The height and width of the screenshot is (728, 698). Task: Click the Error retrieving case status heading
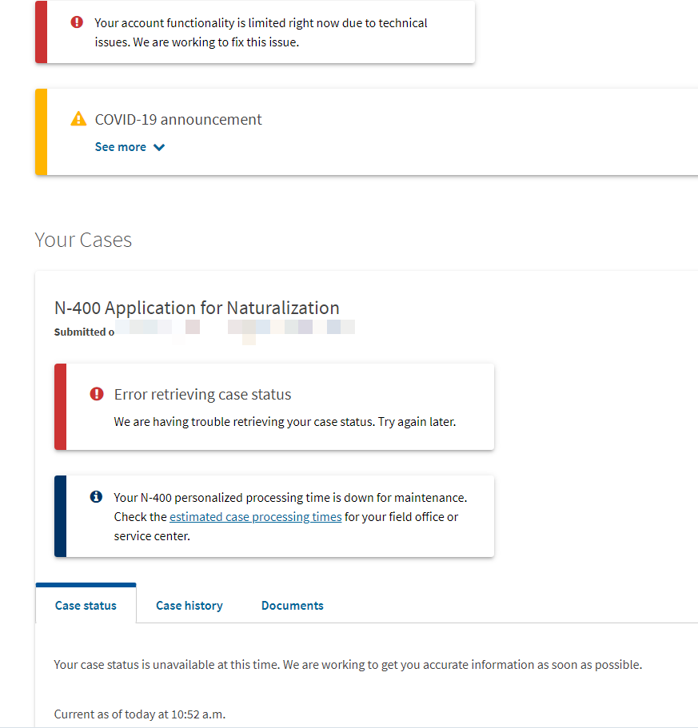tap(202, 394)
